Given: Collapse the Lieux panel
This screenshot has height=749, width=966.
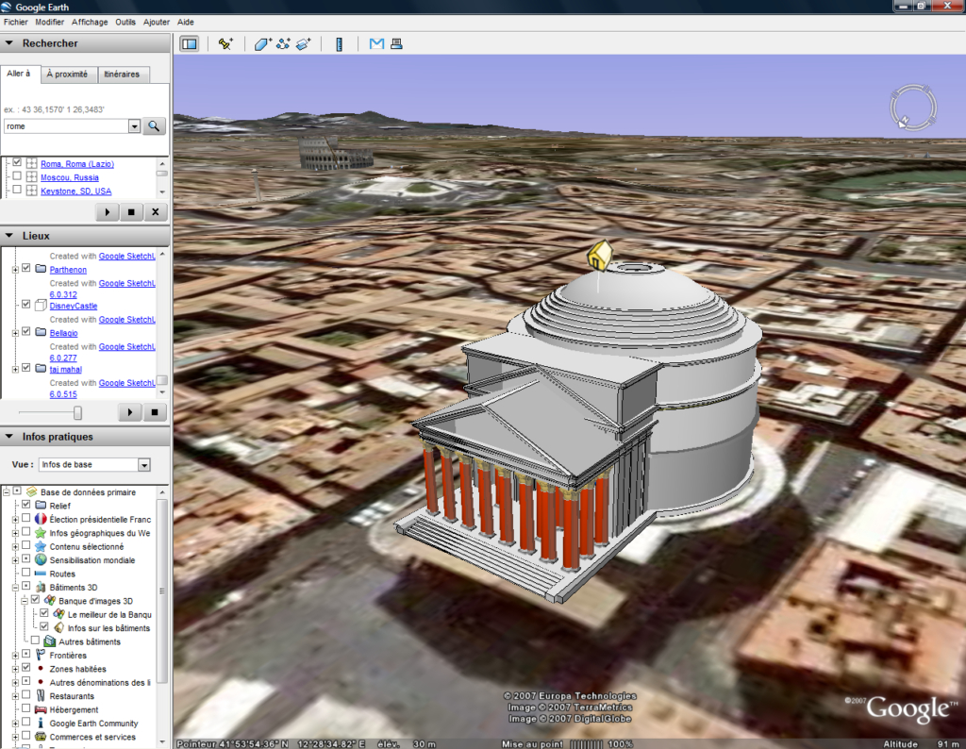Looking at the screenshot, I should (9, 235).
